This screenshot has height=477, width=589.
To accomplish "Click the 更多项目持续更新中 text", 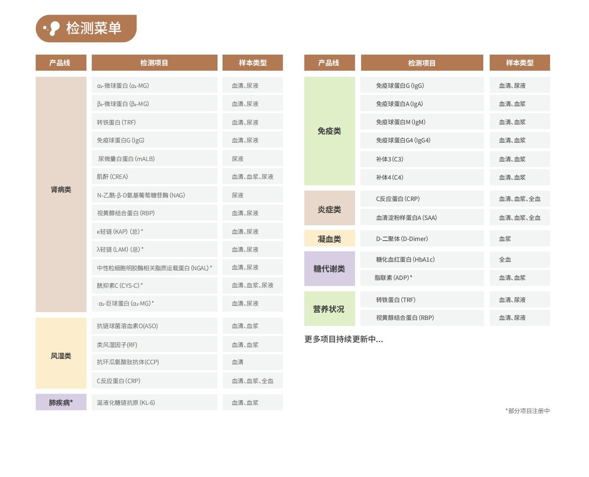I will [343, 339].
